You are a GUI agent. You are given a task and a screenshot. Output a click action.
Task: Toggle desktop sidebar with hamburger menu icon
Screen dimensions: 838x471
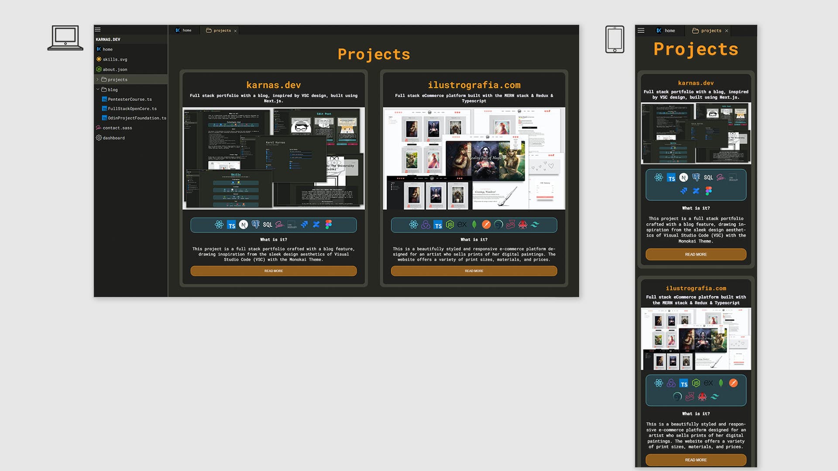(x=98, y=30)
